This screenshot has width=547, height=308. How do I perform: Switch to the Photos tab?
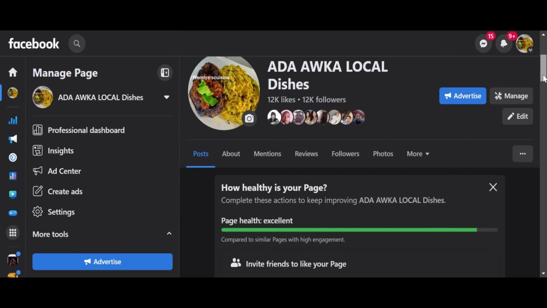pos(383,154)
